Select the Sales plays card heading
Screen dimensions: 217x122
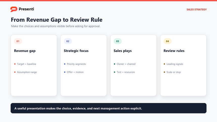(123, 51)
